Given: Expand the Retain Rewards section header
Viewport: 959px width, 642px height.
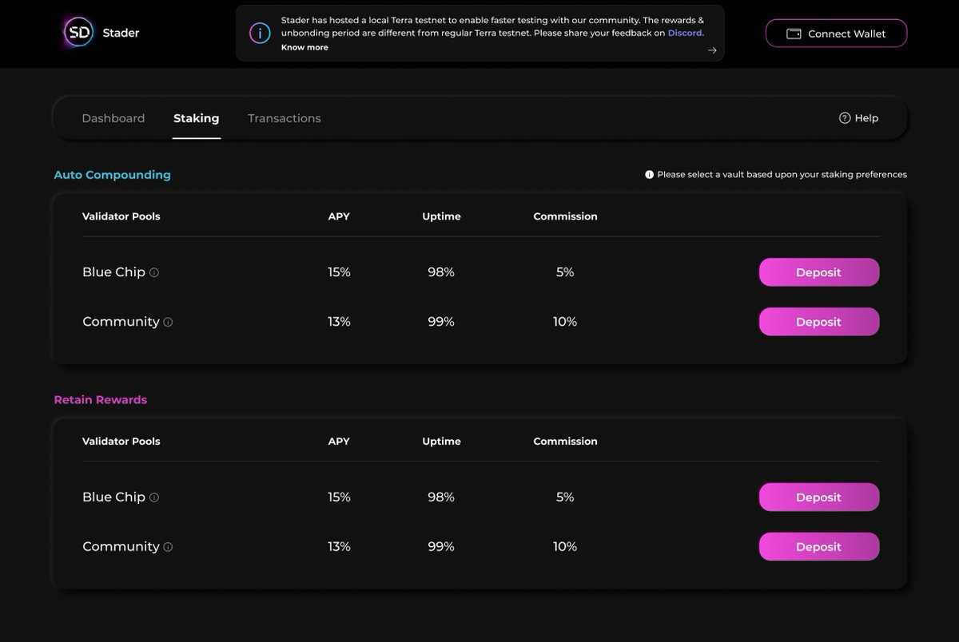Looking at the screenshot, I should [100, 399].
